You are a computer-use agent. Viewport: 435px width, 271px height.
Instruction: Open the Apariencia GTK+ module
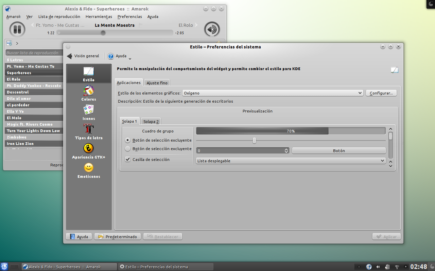[x=89, y=151]
